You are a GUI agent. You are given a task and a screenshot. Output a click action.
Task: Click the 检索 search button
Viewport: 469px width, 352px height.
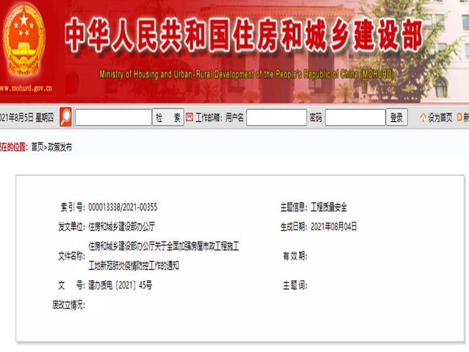168,117
